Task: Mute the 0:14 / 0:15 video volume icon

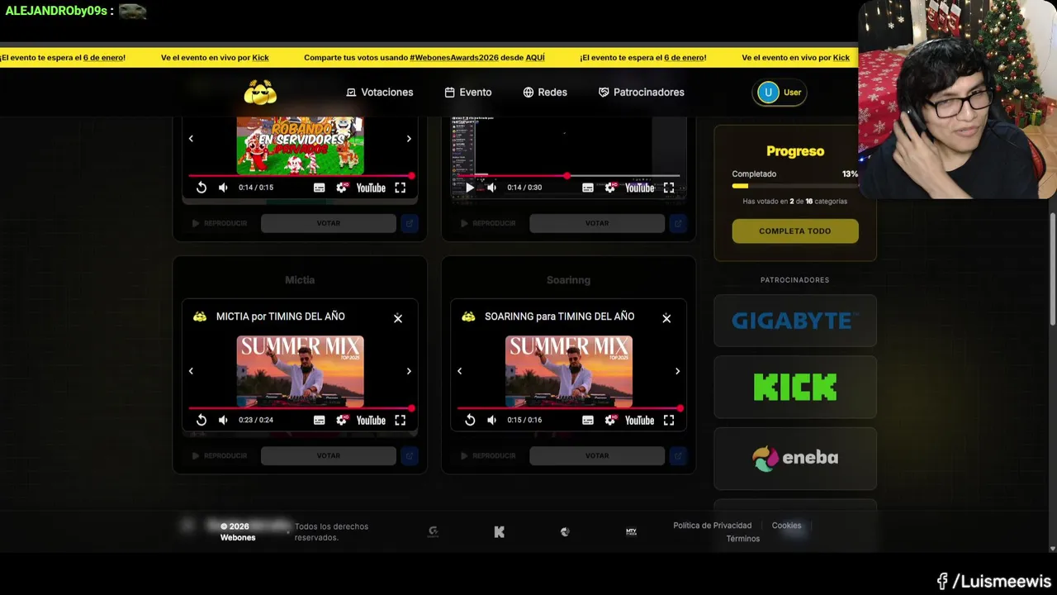Action: pos(223,188)
